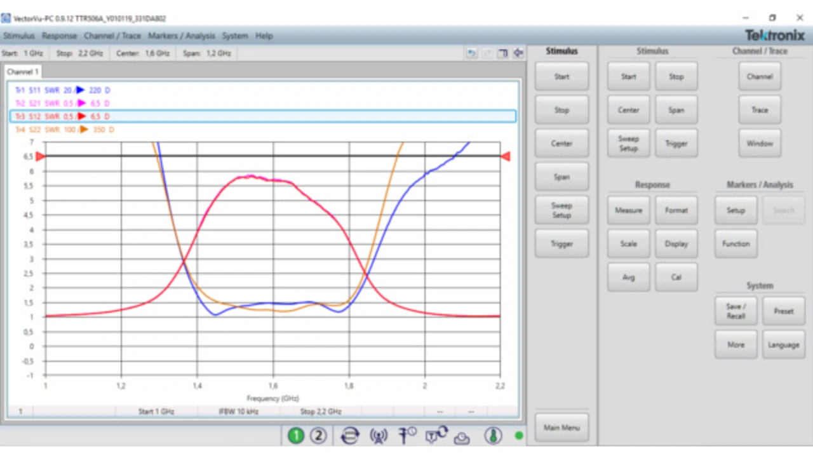Click the trigger clock status icon

tap(407, 436)
